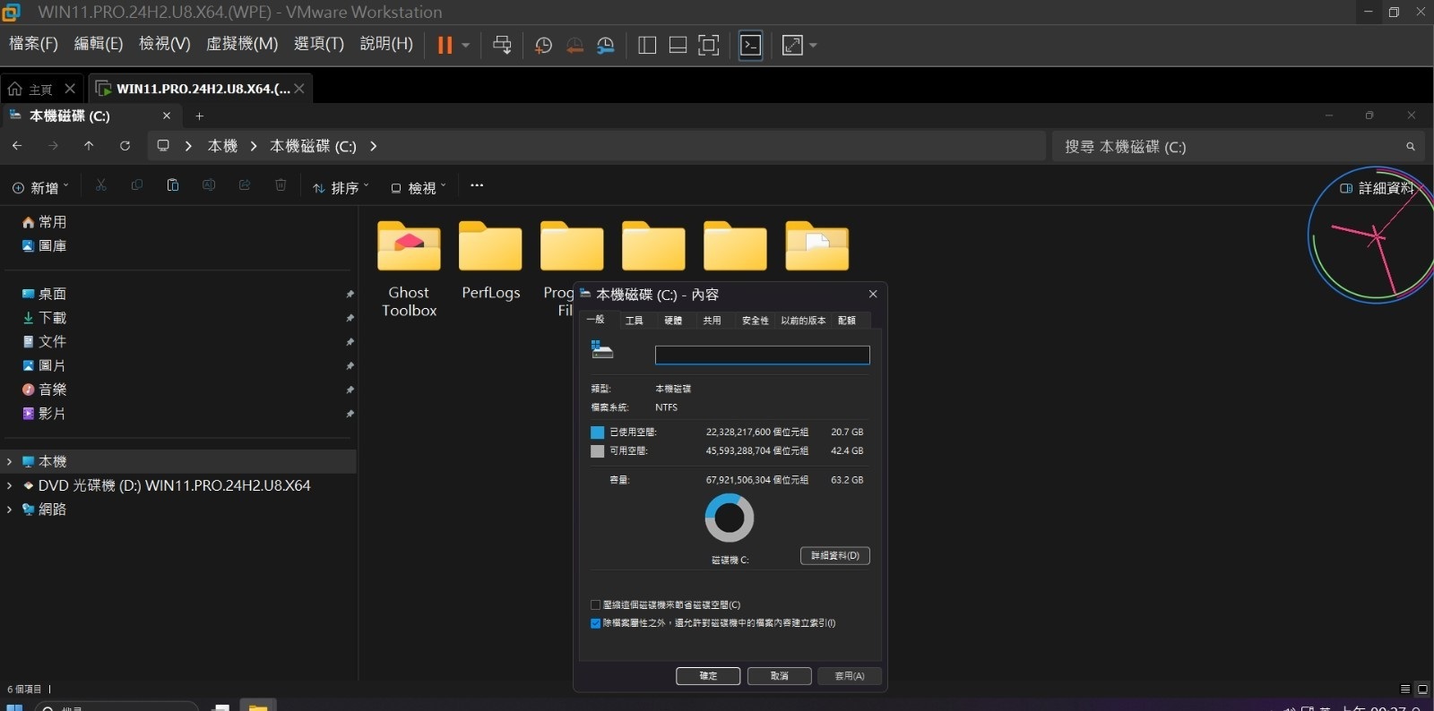
Task: Click the 取消 button
Action: click(780, 676)
